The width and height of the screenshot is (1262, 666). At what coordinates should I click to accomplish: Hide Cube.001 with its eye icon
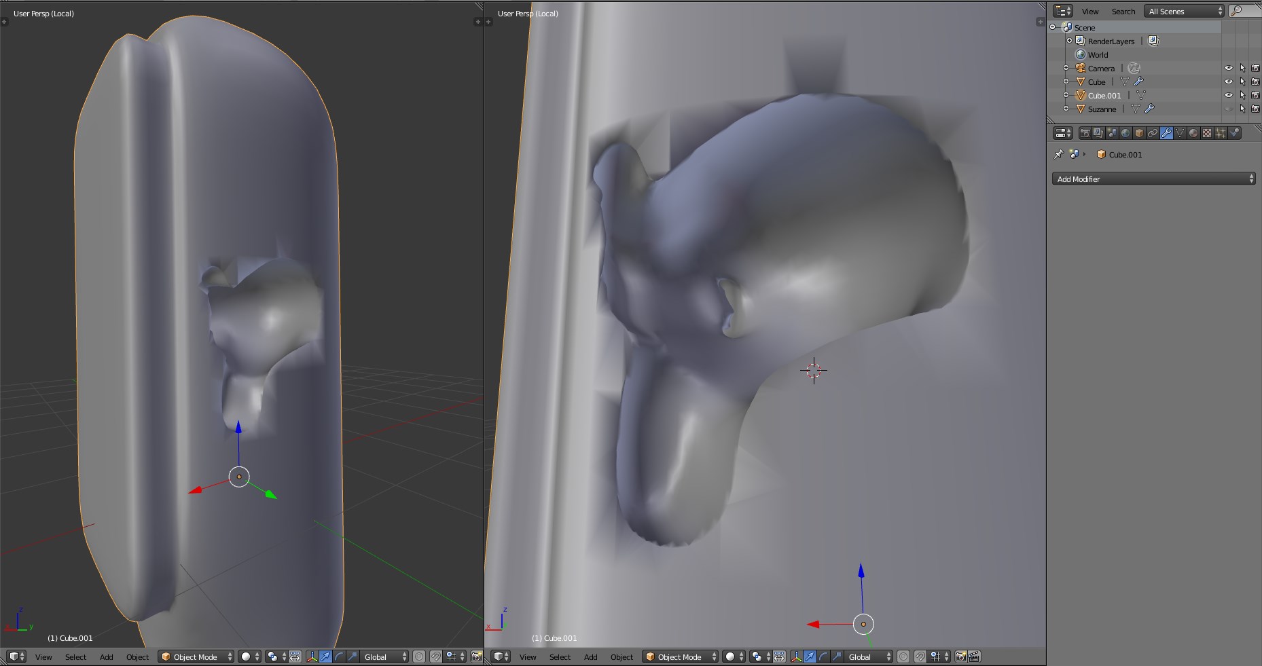coord(1228,95)
